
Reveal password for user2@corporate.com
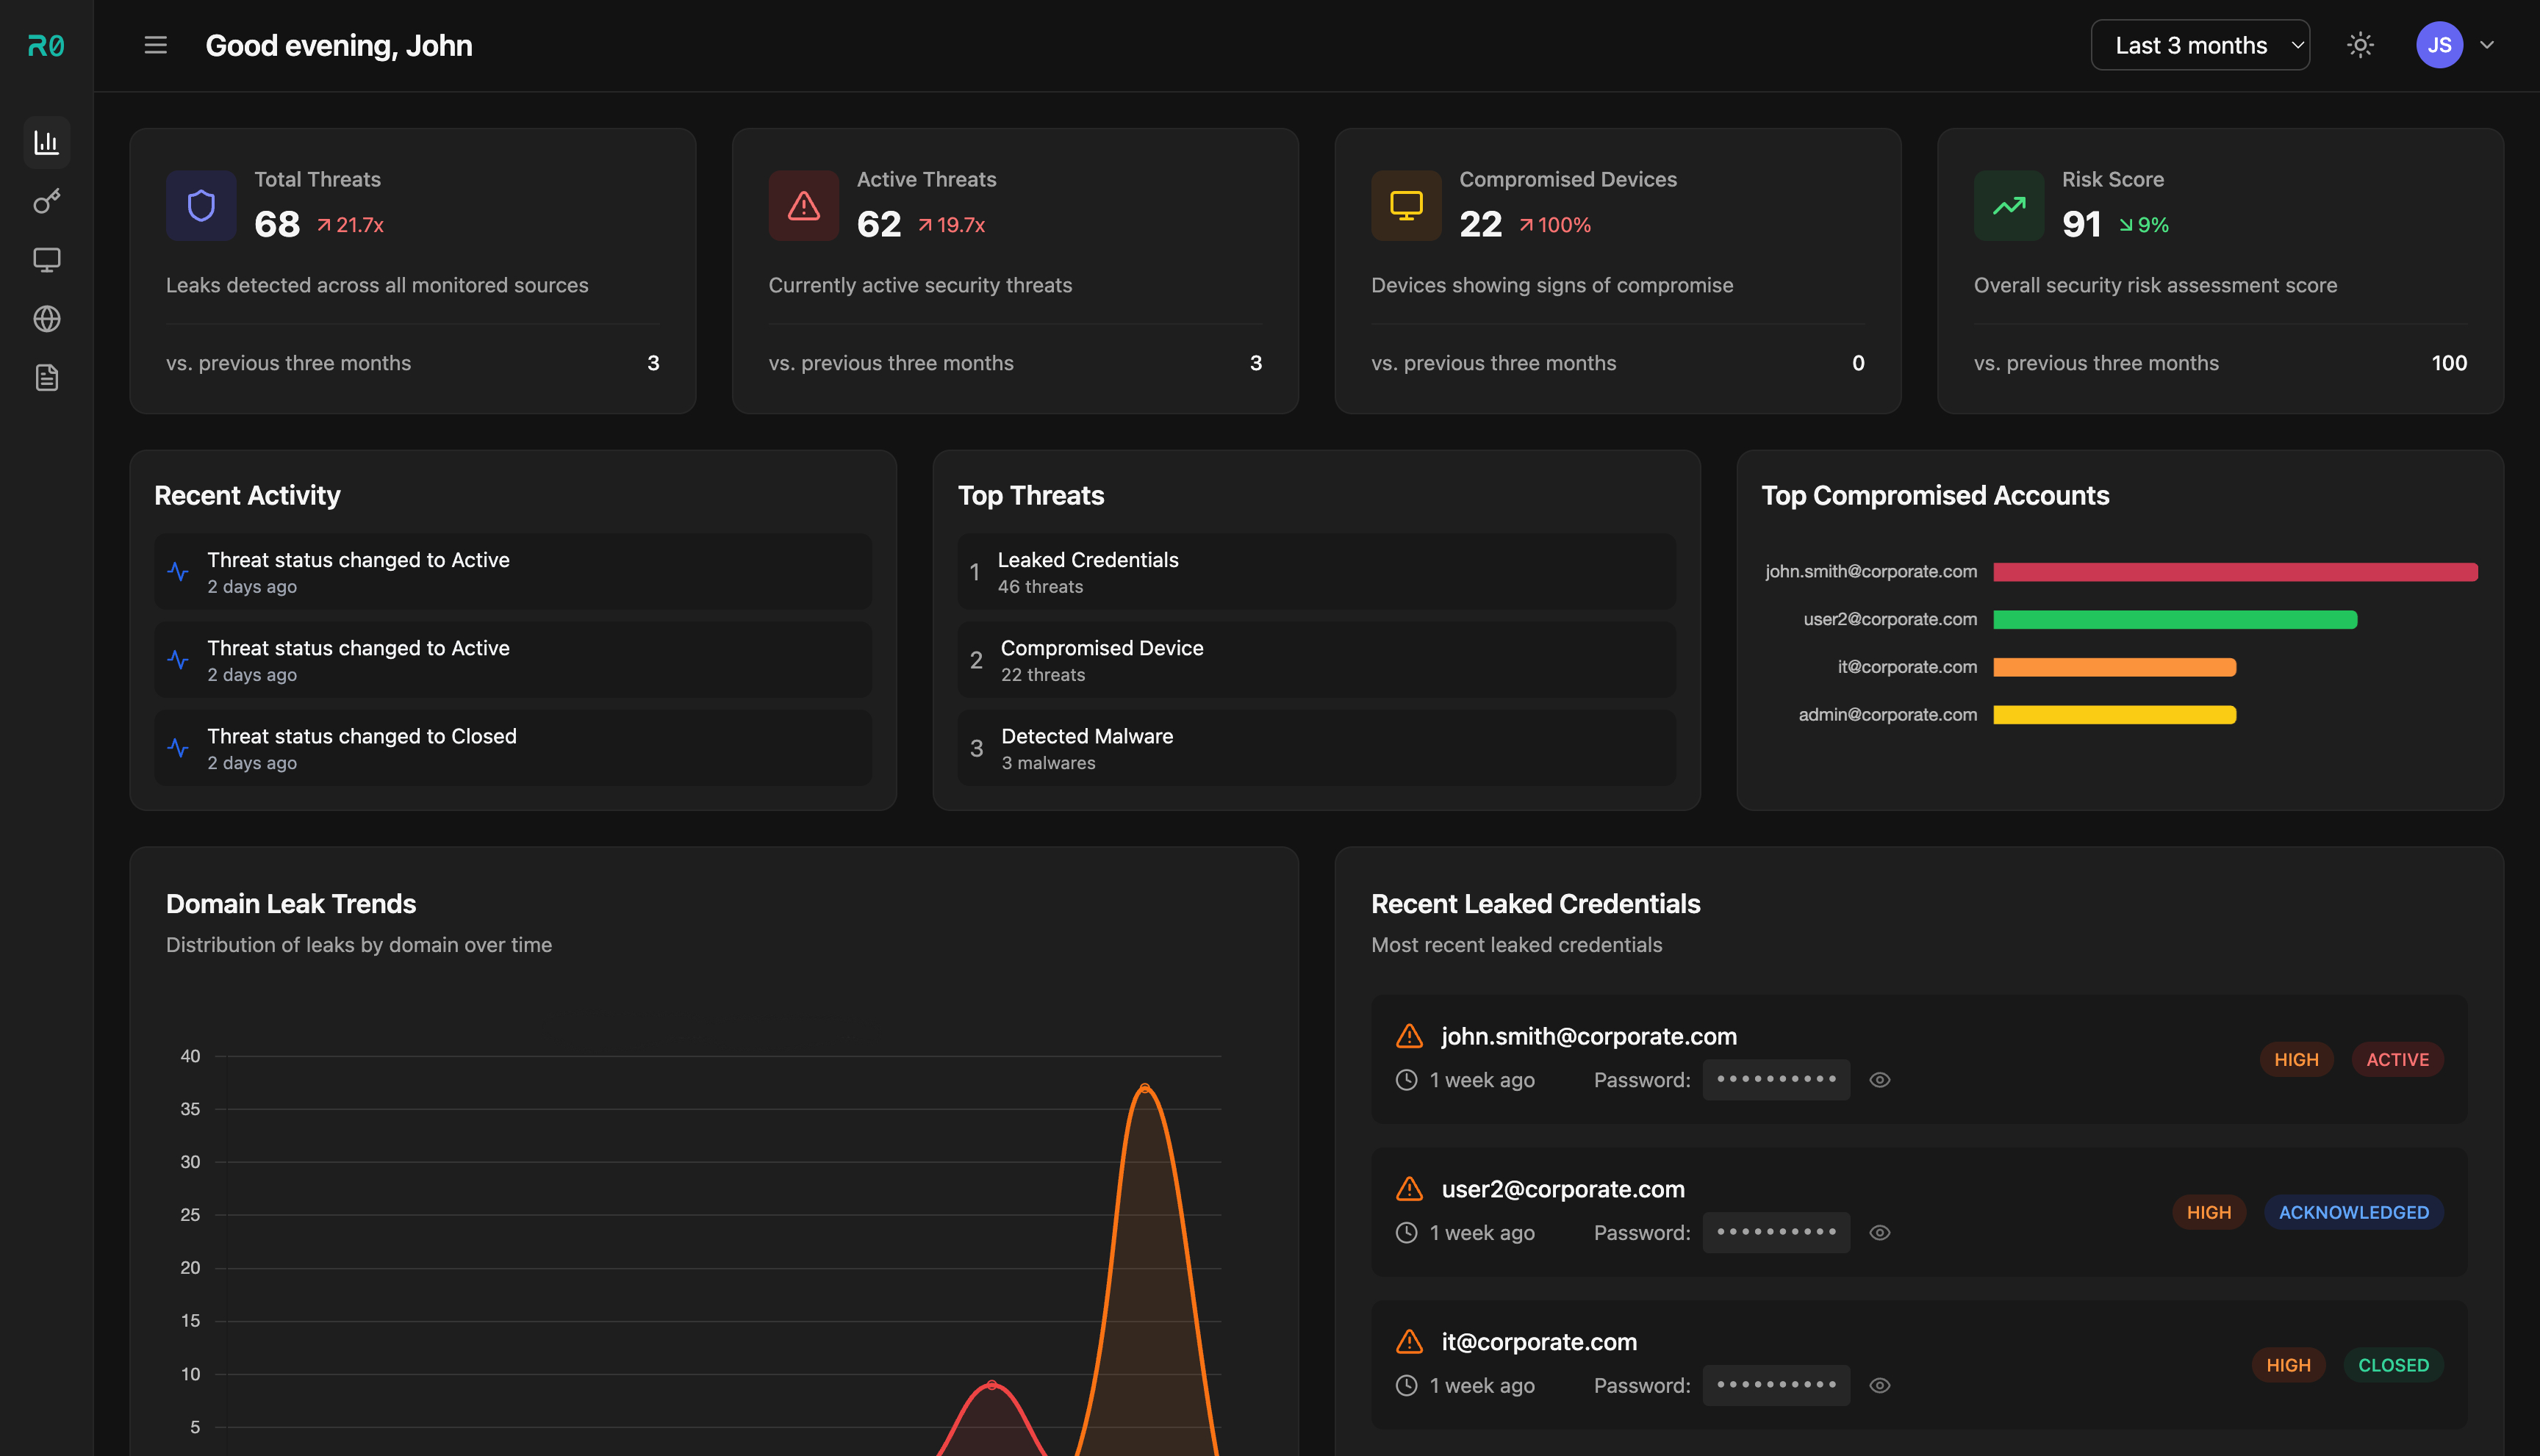pyautogui.click(x=1880, y=1233)
